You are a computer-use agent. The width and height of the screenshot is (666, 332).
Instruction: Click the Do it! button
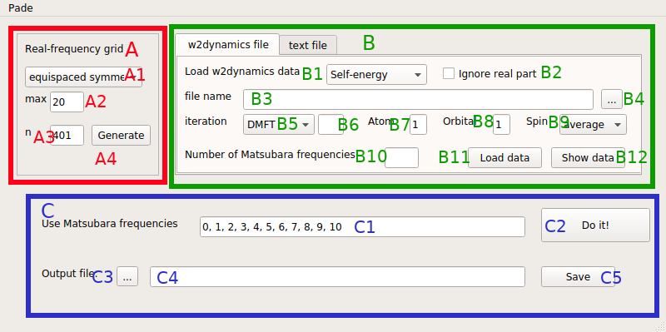click(x=595, y=225)
